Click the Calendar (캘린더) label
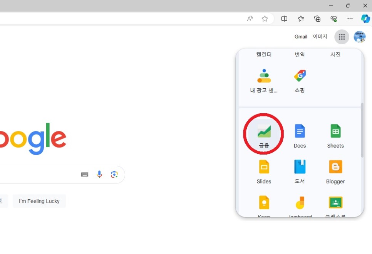This screenshot has width=372, height=254. [264, 55]
